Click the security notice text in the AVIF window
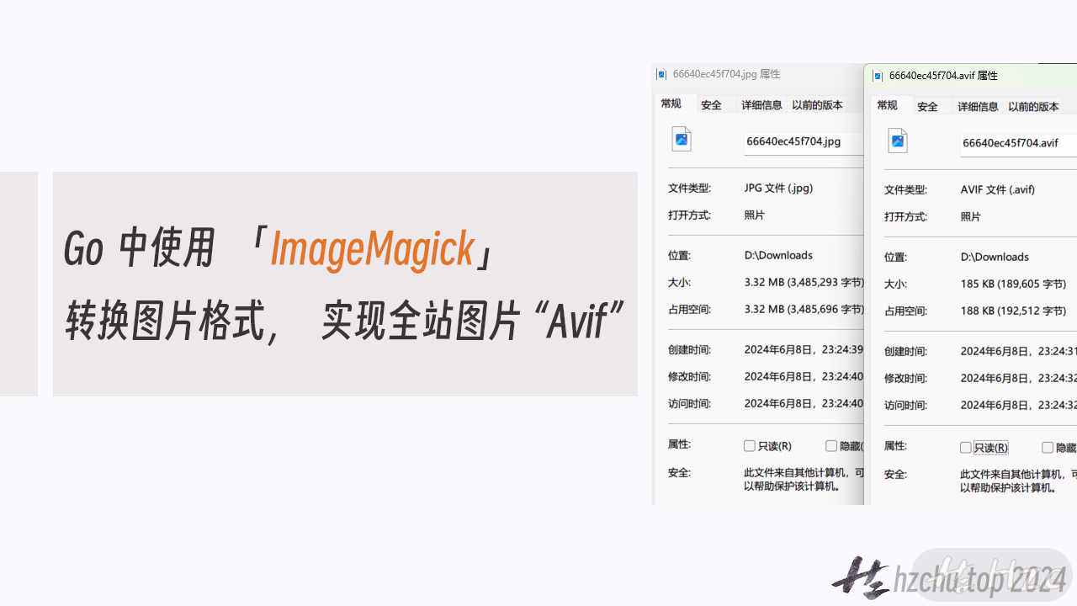Screen dimensions: 1077x606 (x=1018, y=481)
